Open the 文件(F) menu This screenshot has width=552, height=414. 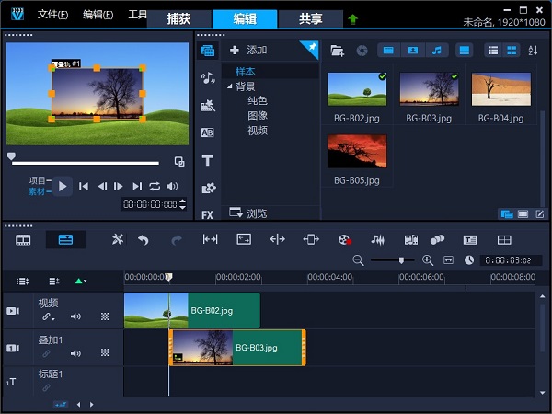(52, 15)
